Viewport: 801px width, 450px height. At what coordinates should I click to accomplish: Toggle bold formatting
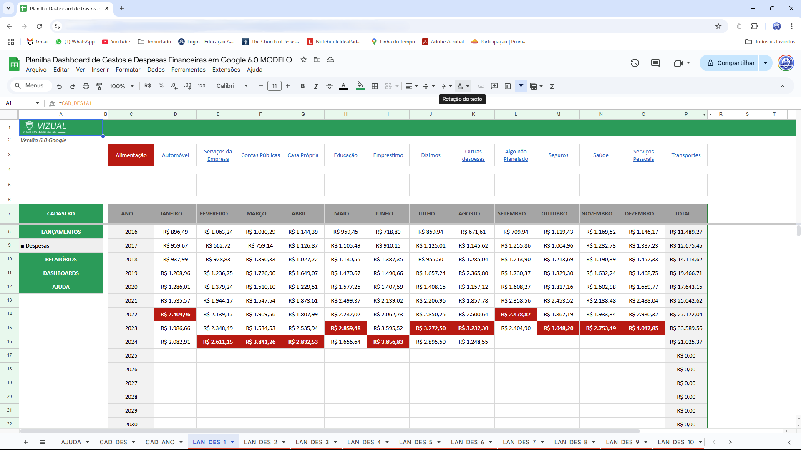[302, 86]
